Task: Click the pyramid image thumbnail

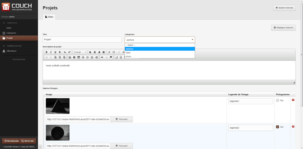Action: [58, 106]
